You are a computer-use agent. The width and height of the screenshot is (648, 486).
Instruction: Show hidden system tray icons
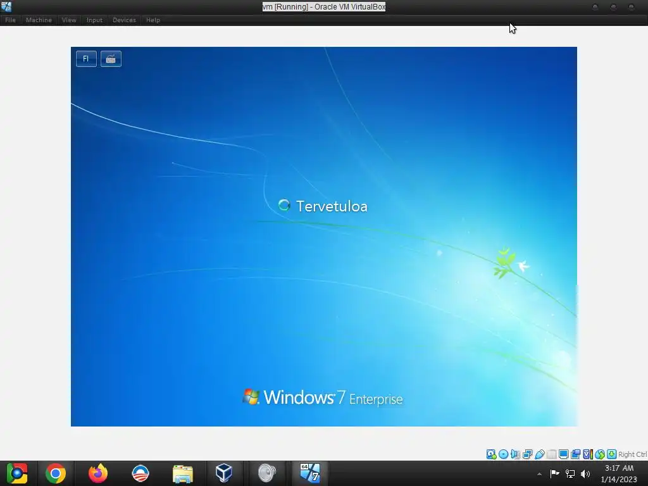539,474
